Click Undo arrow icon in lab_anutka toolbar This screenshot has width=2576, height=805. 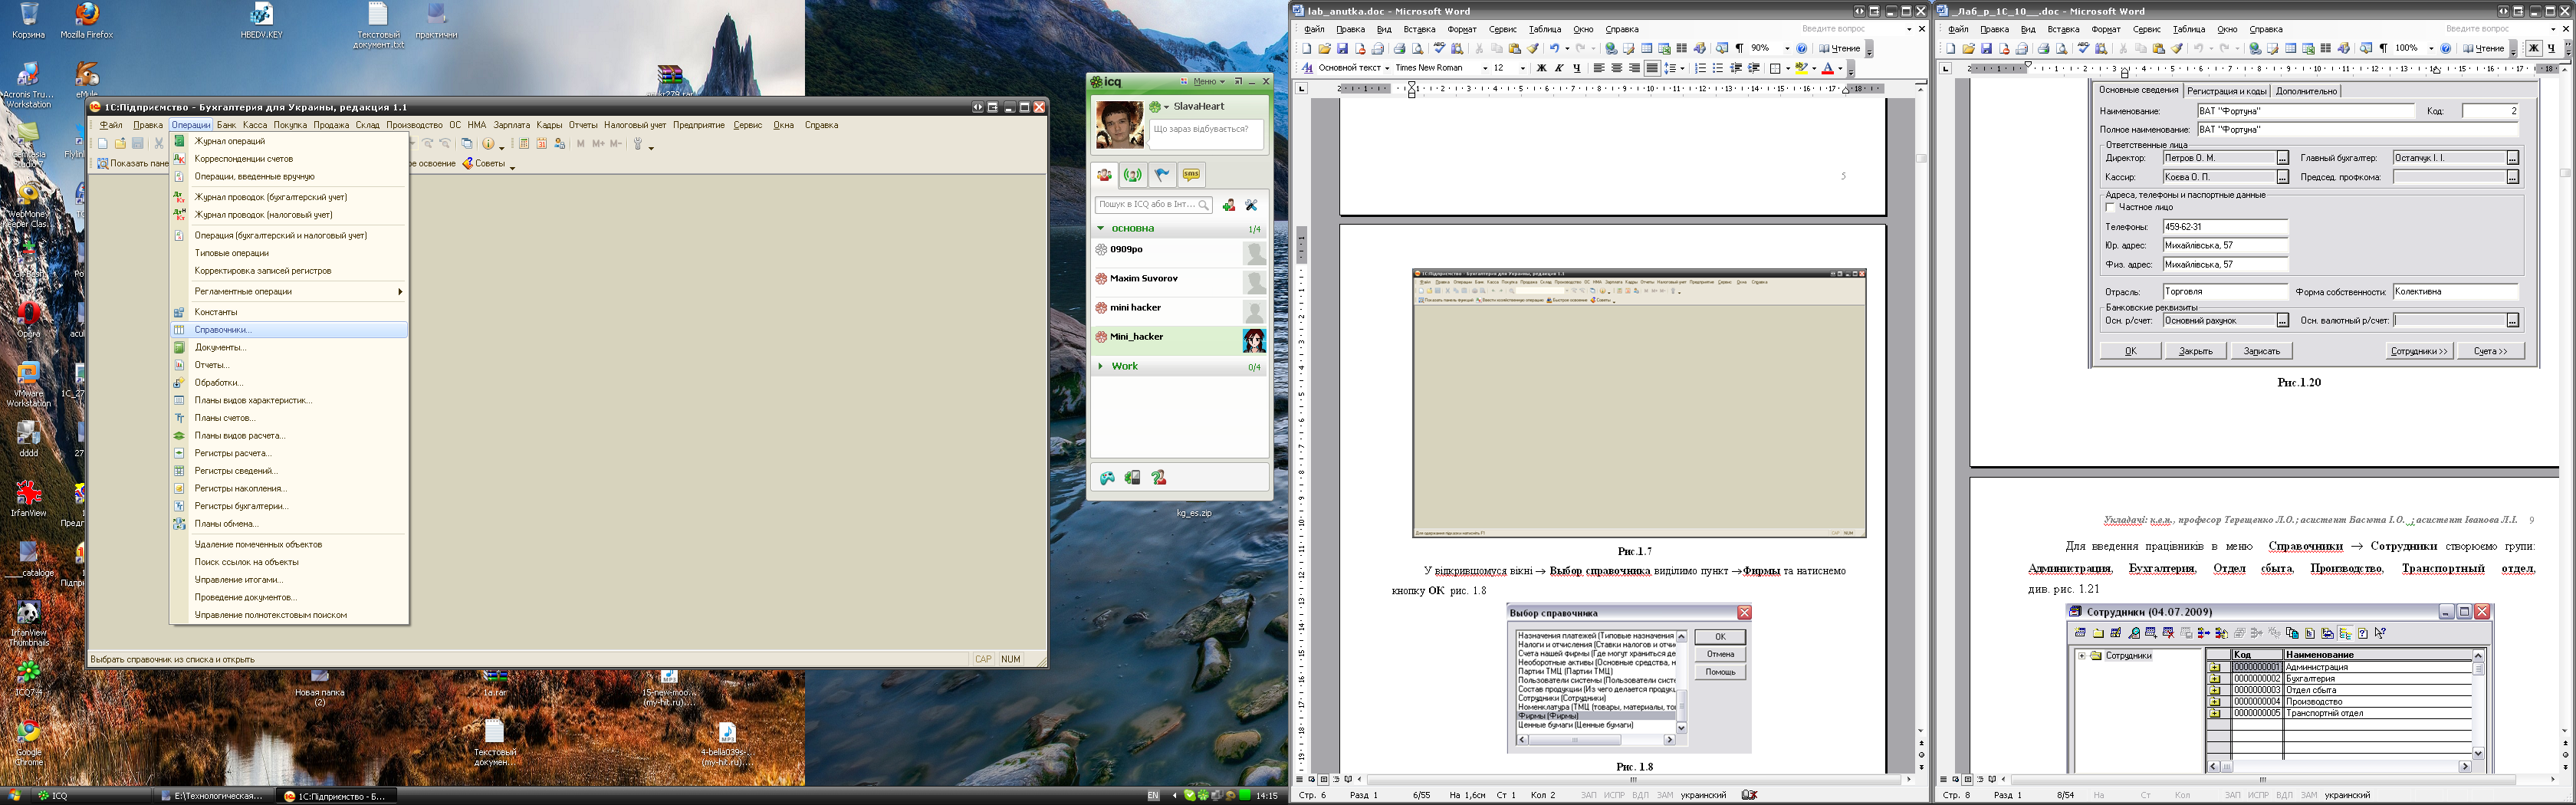tap(1554, 48)
